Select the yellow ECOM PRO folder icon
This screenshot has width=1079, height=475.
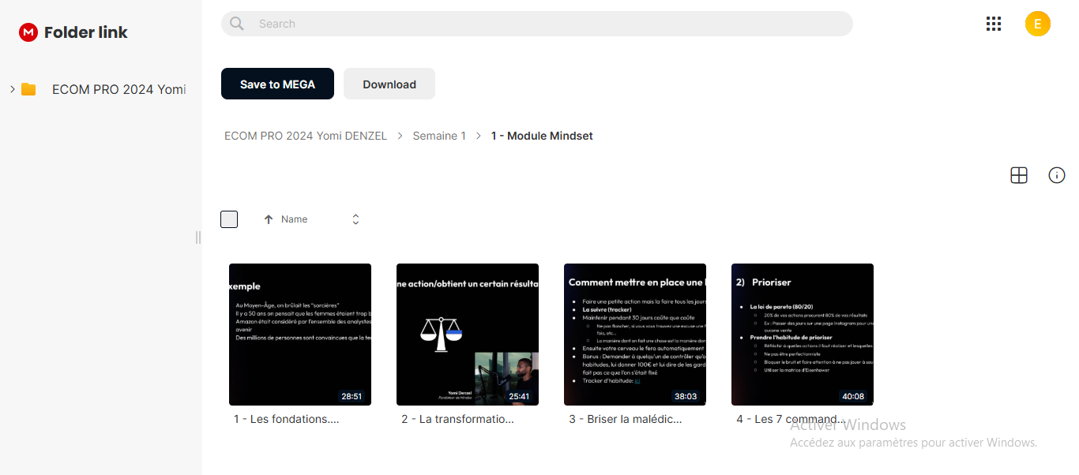(28, 89)
